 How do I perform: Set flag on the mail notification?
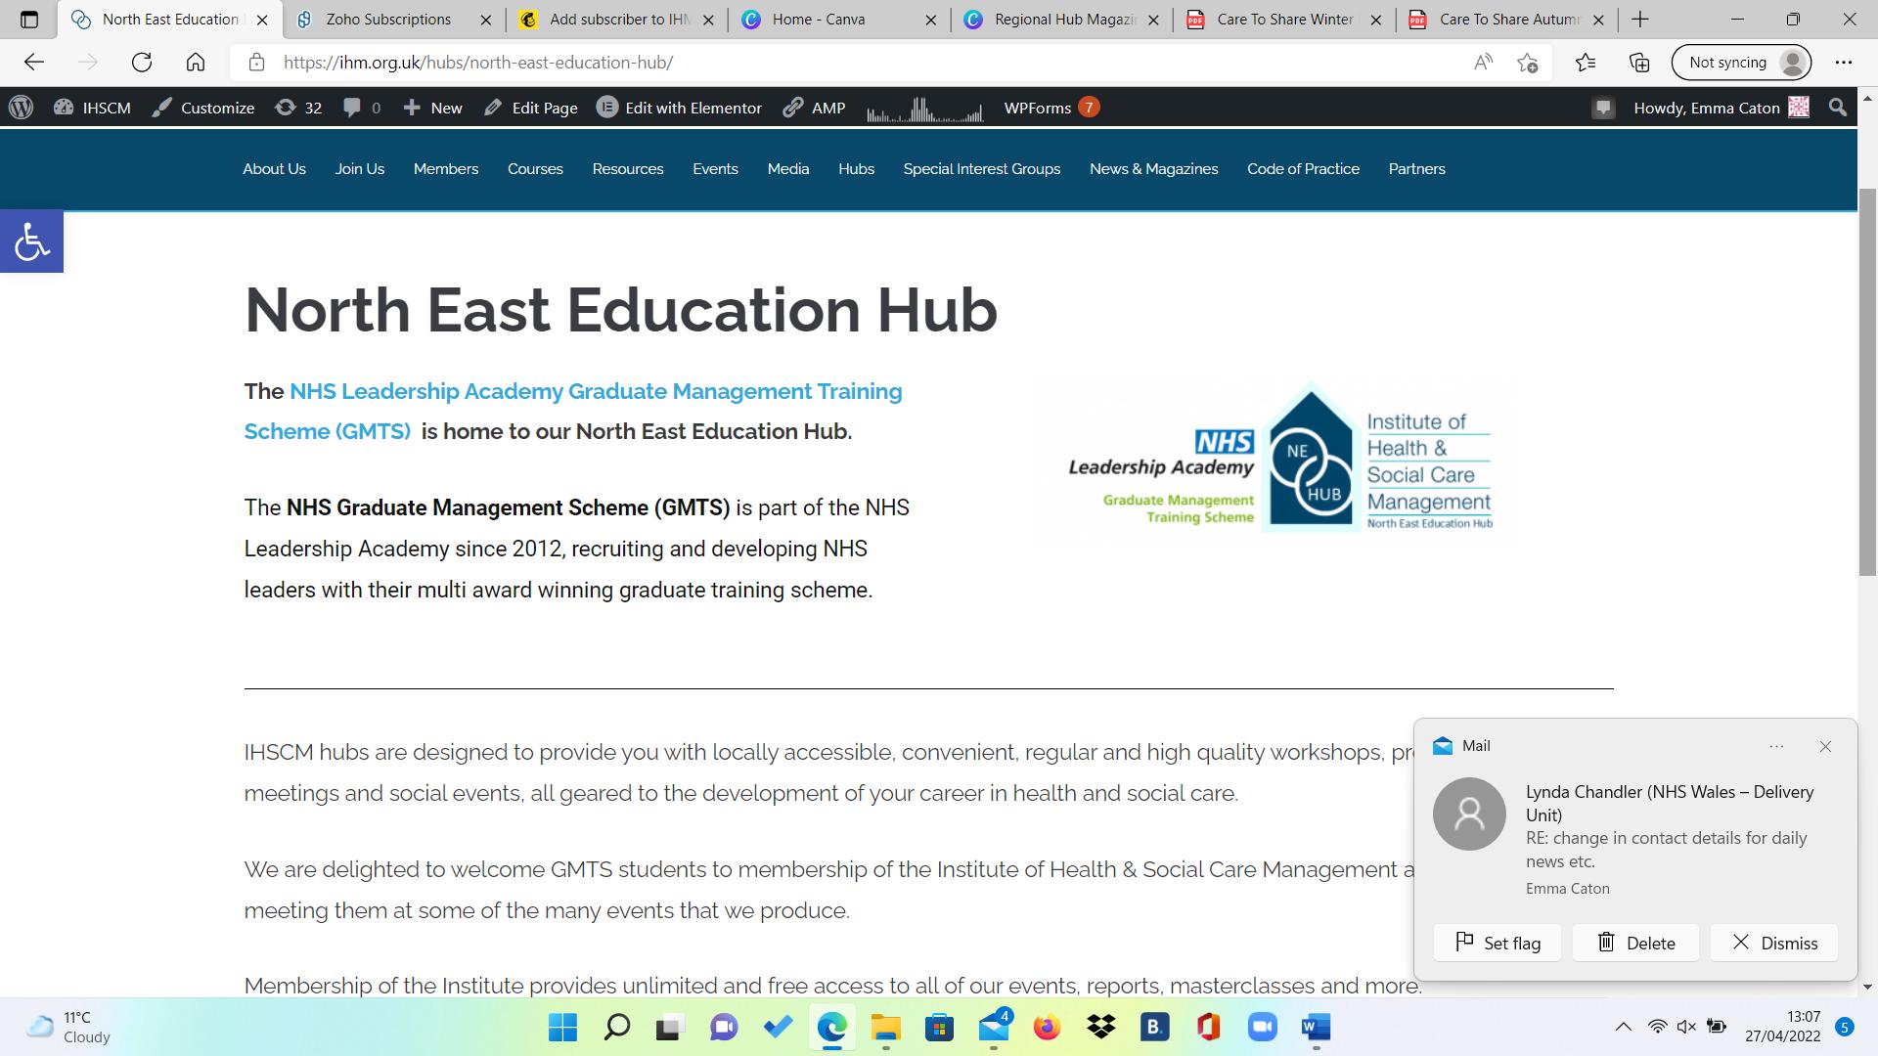(1498, 943)
